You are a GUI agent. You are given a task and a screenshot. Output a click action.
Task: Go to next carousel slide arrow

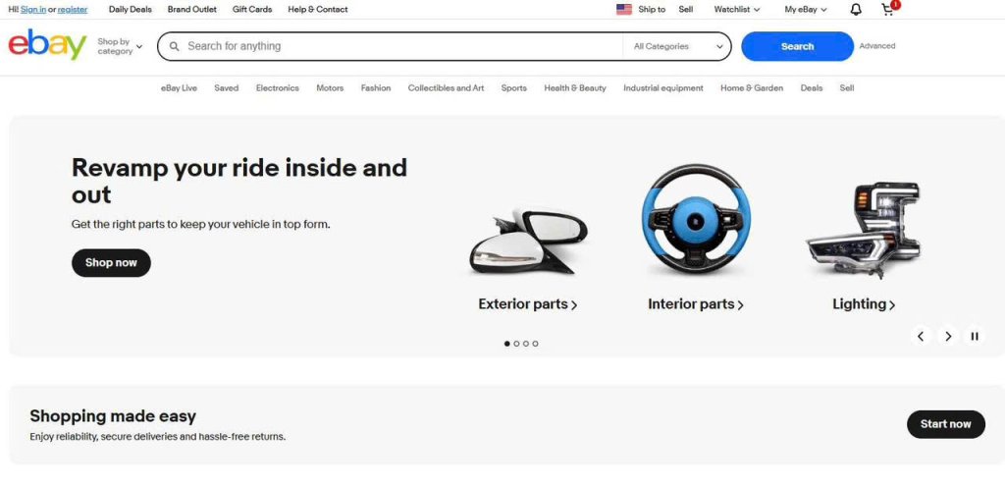(948, 336)
